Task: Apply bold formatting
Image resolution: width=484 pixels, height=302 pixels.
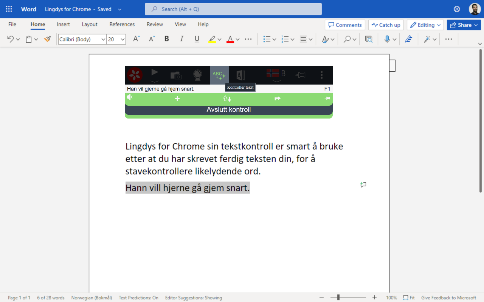Action: click(166, 39)
